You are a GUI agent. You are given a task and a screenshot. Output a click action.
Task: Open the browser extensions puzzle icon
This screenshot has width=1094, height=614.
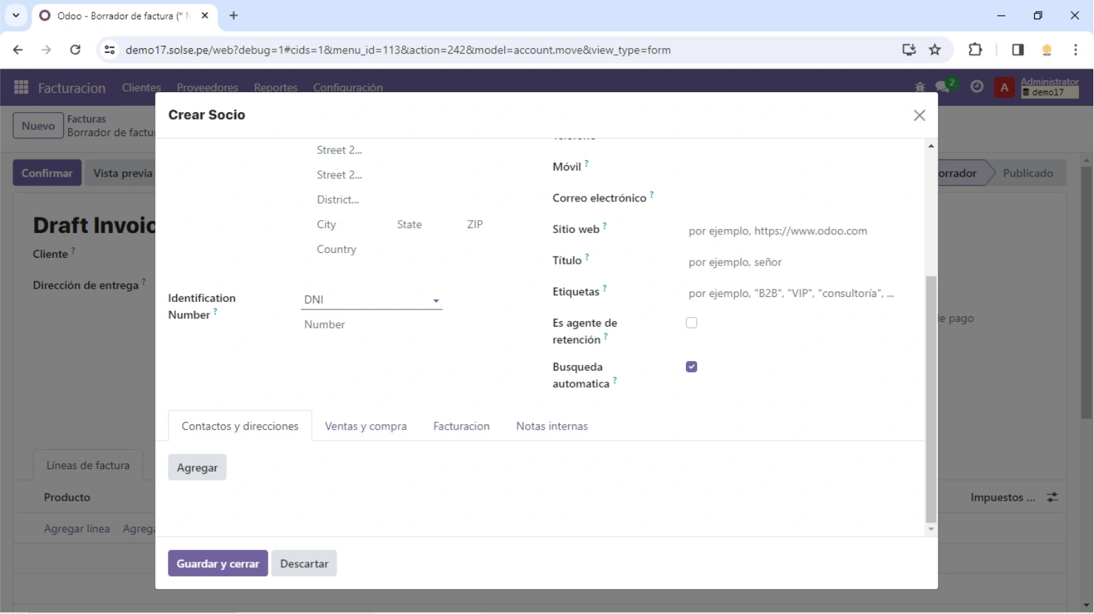click(x=975, y=50)
